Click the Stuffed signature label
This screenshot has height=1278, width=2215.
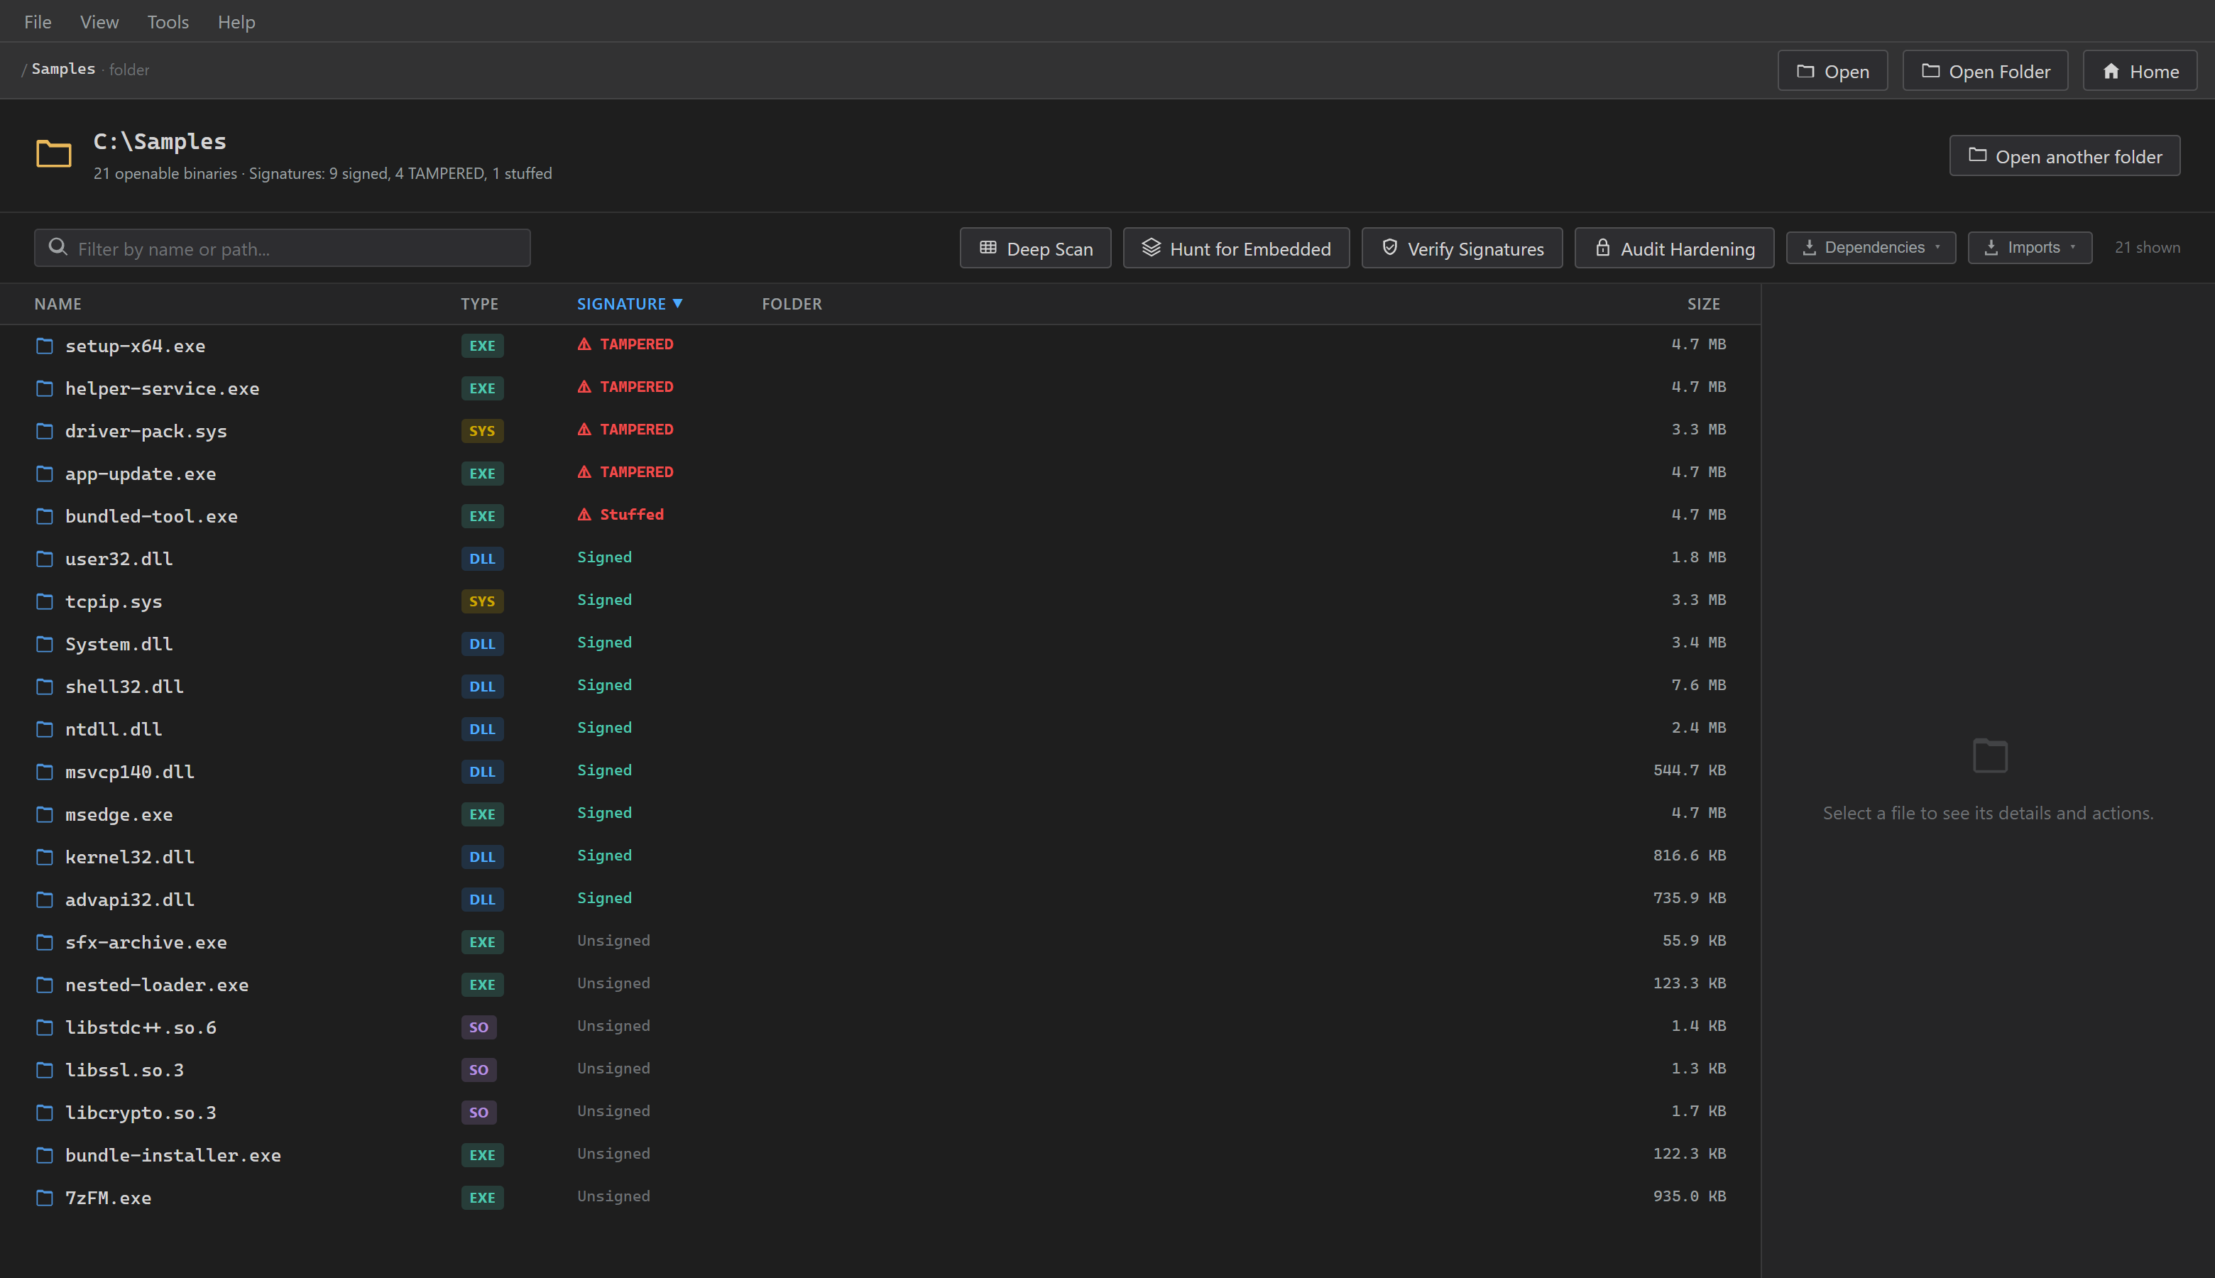(632, 514)
